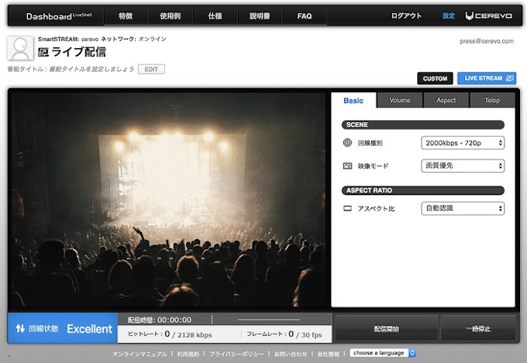Click the connection status arrows icon
Image resolution: width=527 pixels, height=363 pixels.
[19, 328]
